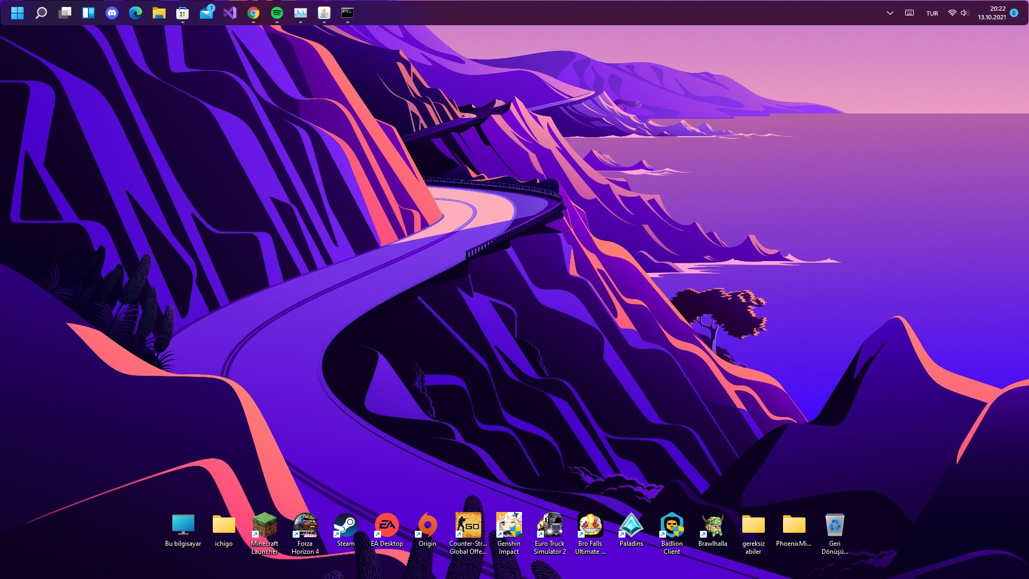The height and width of the screenshot is (579, 1029).
Task: Open the clock and date 20:22
Action: tap(991, 13)
